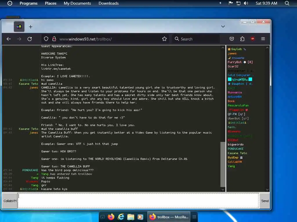Select Ruxvania in the user list

click(x=235, y=92)
